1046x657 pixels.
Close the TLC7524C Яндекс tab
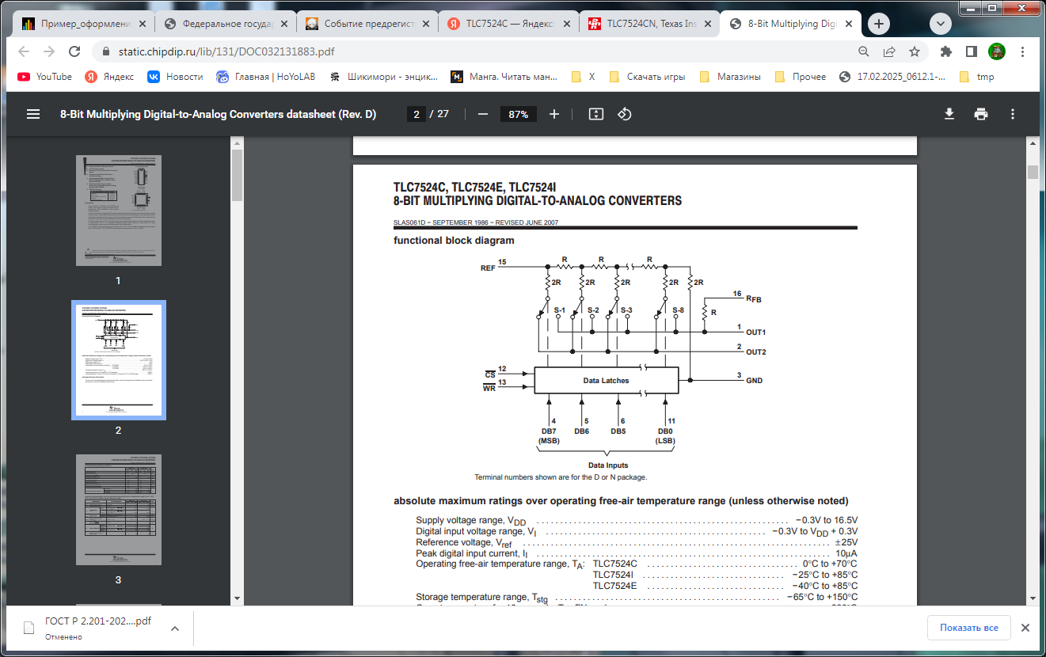coord(569,24)
